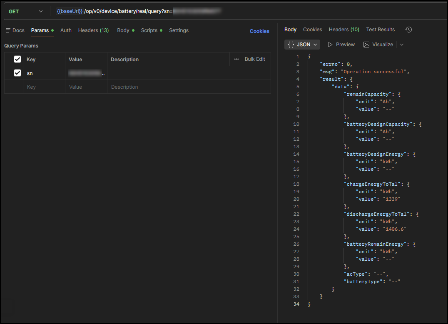Toggle the select-all params header checkbox
448x324 pixels.
click(17, 59)
